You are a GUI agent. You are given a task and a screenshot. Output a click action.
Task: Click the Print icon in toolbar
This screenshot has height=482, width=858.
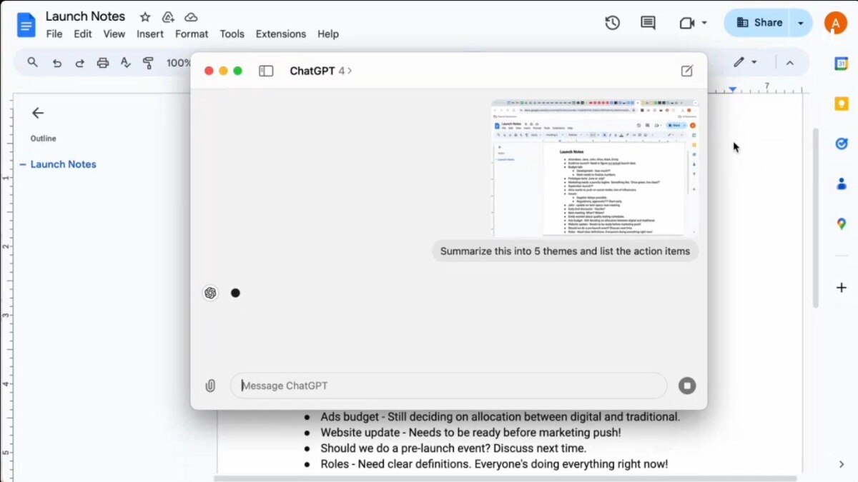102,63
